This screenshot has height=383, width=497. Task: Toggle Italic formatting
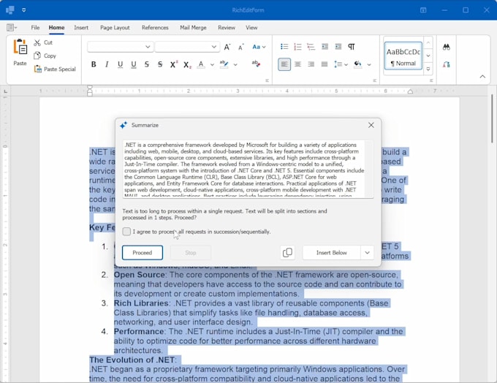pos(107,64)
